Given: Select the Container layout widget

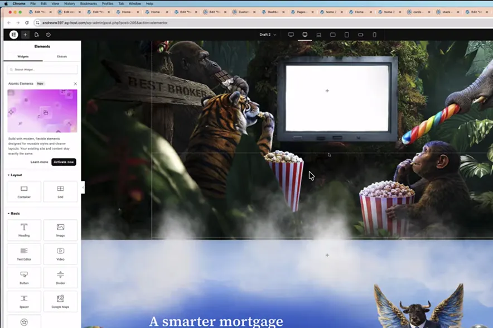Looking at the screenshot, I should (24, 191).
